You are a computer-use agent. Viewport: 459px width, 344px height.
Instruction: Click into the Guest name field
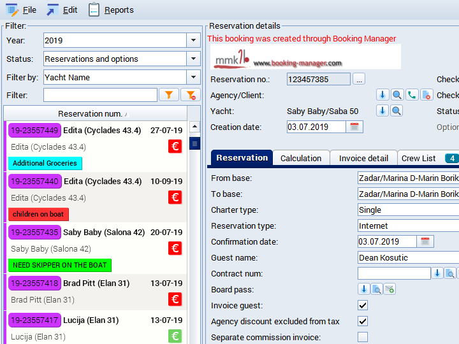pyautogui.click(x=408, y=257)
